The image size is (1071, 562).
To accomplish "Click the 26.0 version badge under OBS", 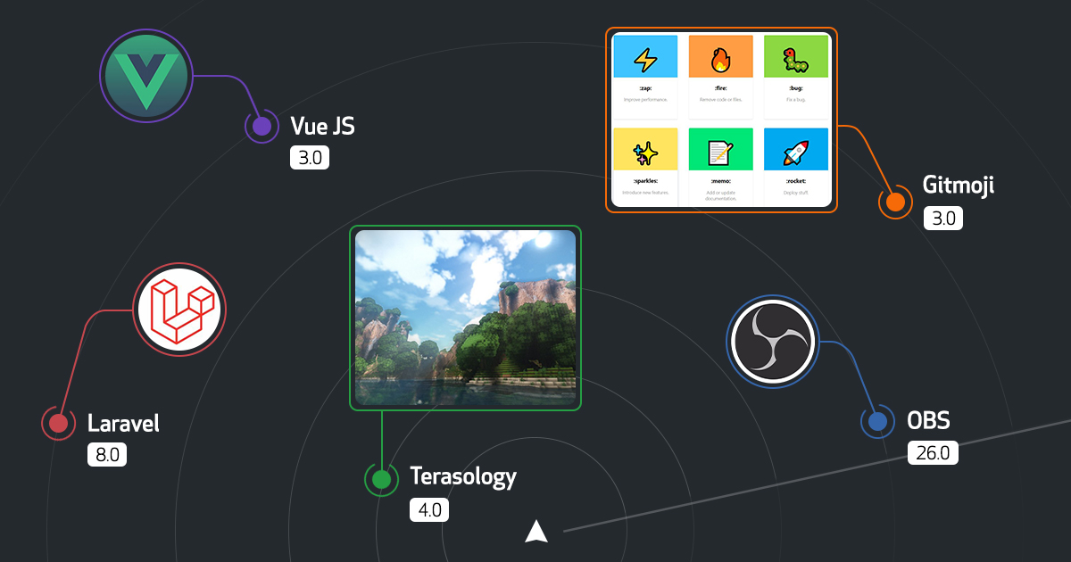I will pyautogui.click(x=933, y=452).
